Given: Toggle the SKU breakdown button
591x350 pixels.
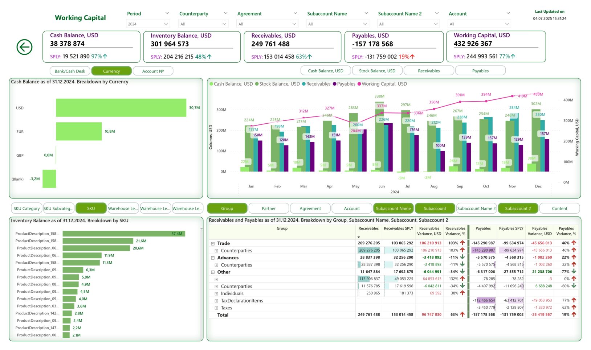Looking at the screenshot, I should point(91,209).
